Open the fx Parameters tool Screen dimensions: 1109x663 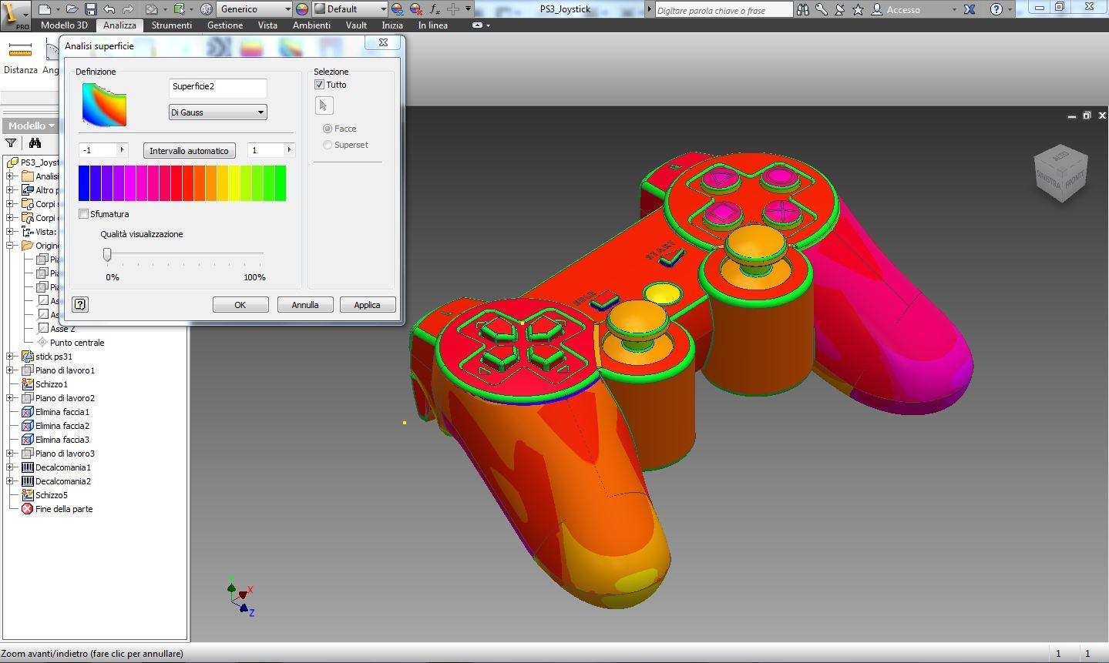pos(435,9)
